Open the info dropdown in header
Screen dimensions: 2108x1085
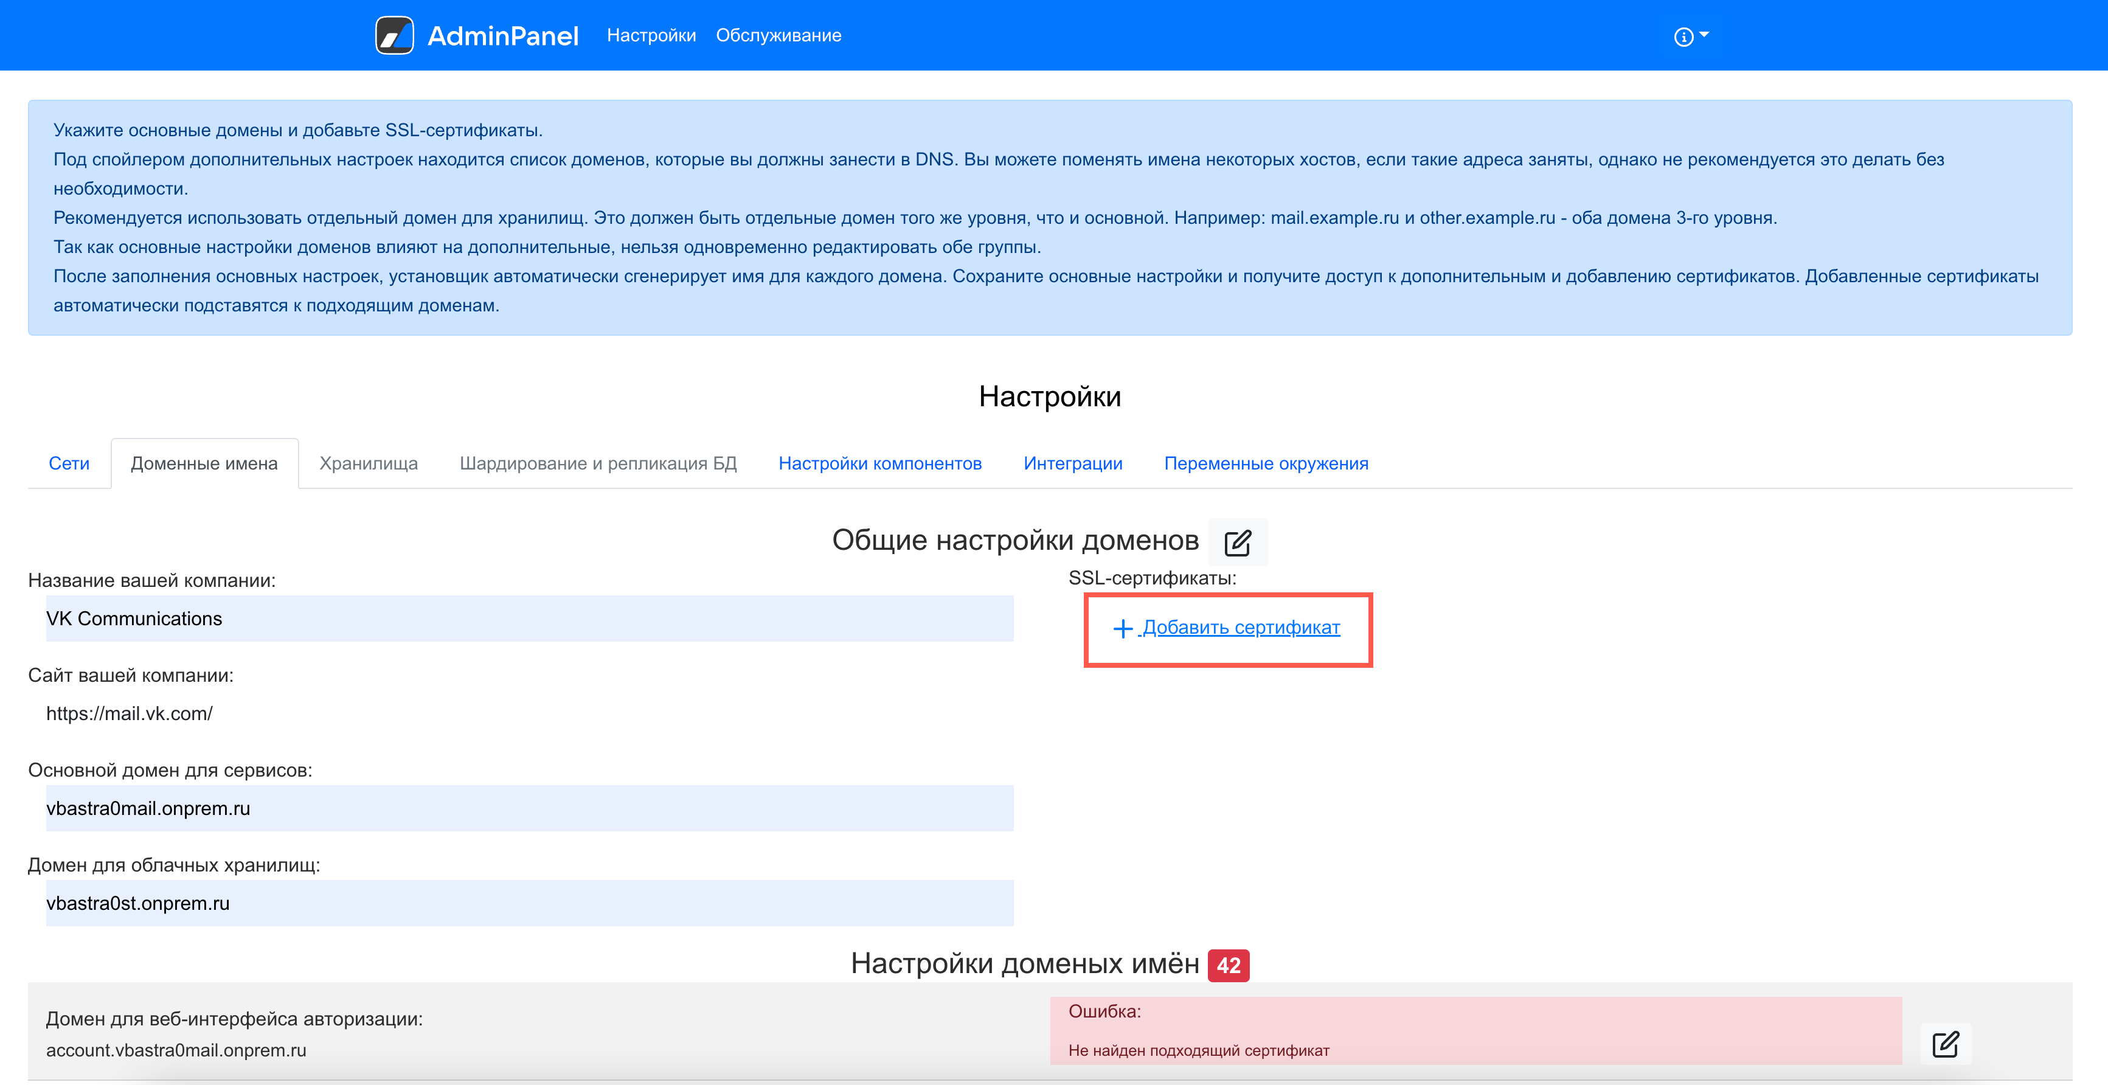click(x=1691, y=36)
